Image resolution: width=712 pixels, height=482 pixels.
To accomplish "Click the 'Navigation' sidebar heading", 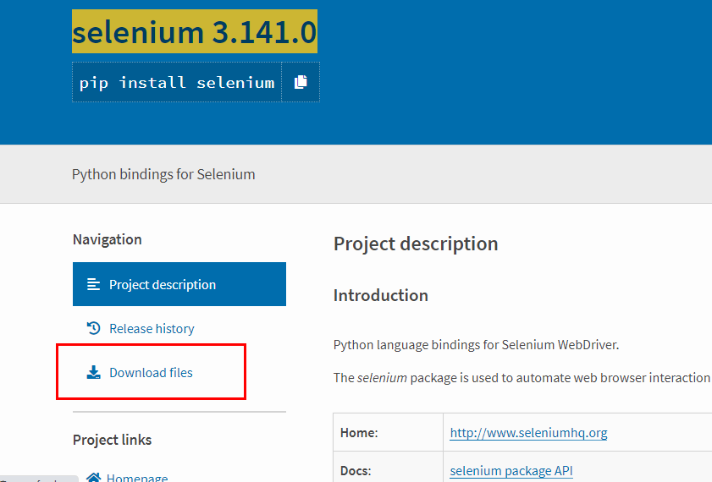I will click(108, 239).
